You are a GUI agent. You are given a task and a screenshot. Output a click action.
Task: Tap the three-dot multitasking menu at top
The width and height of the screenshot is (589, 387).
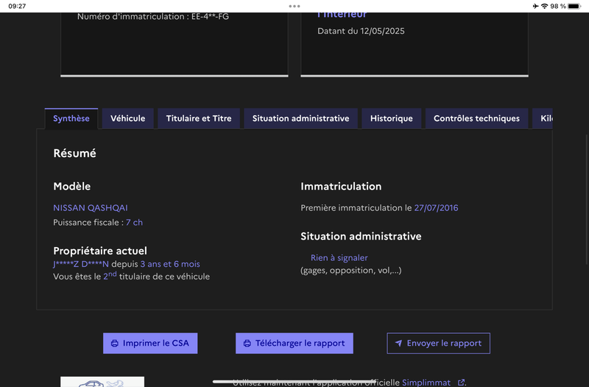pyautogui.click(x=294, y=6)
